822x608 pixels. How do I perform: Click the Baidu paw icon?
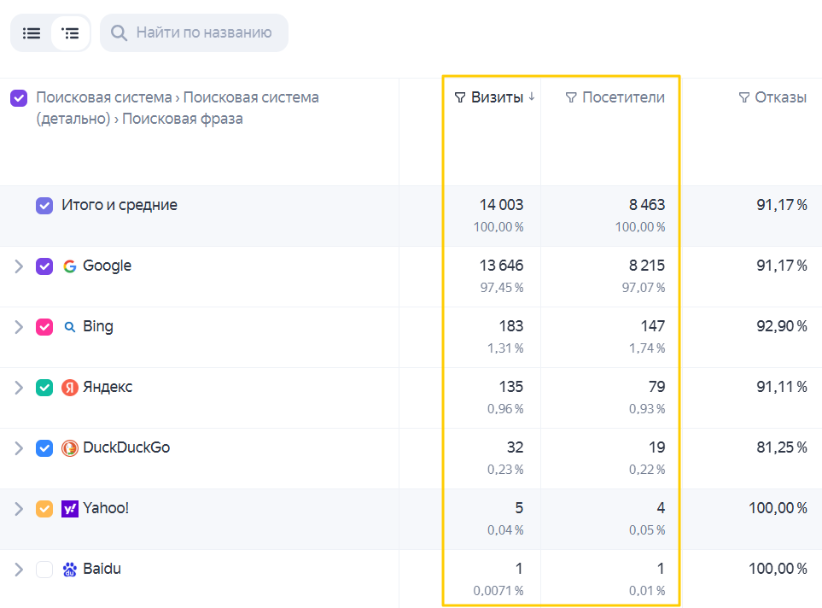tap(70, 570)
